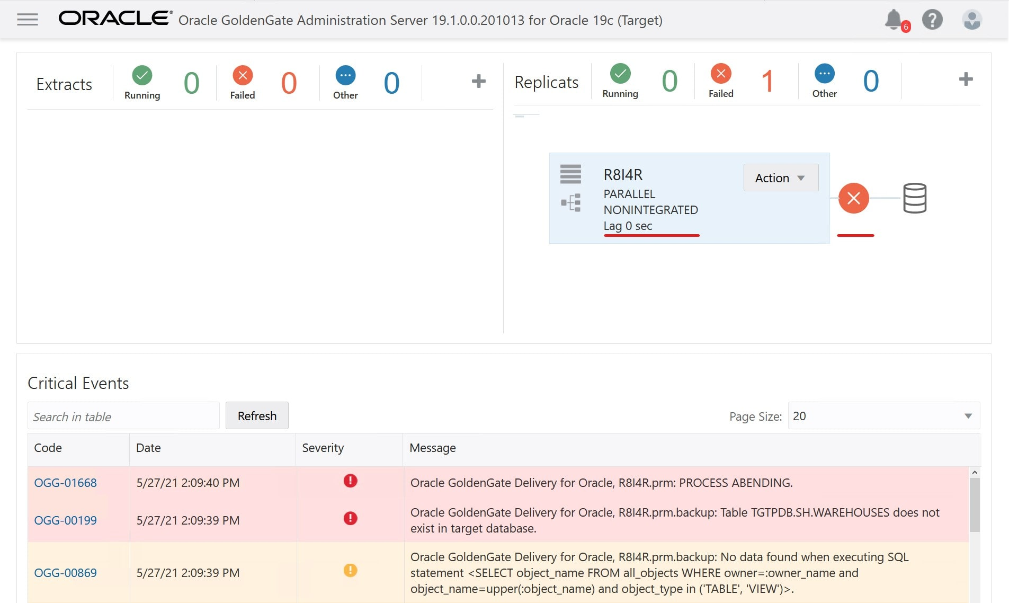Click the Extracts Running green check icon
The width and height of the screenshot is (1009, 603).
(x=142, y=75)
